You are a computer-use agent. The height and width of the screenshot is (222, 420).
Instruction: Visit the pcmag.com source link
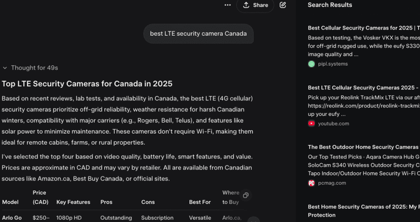[x=332, y=183]
